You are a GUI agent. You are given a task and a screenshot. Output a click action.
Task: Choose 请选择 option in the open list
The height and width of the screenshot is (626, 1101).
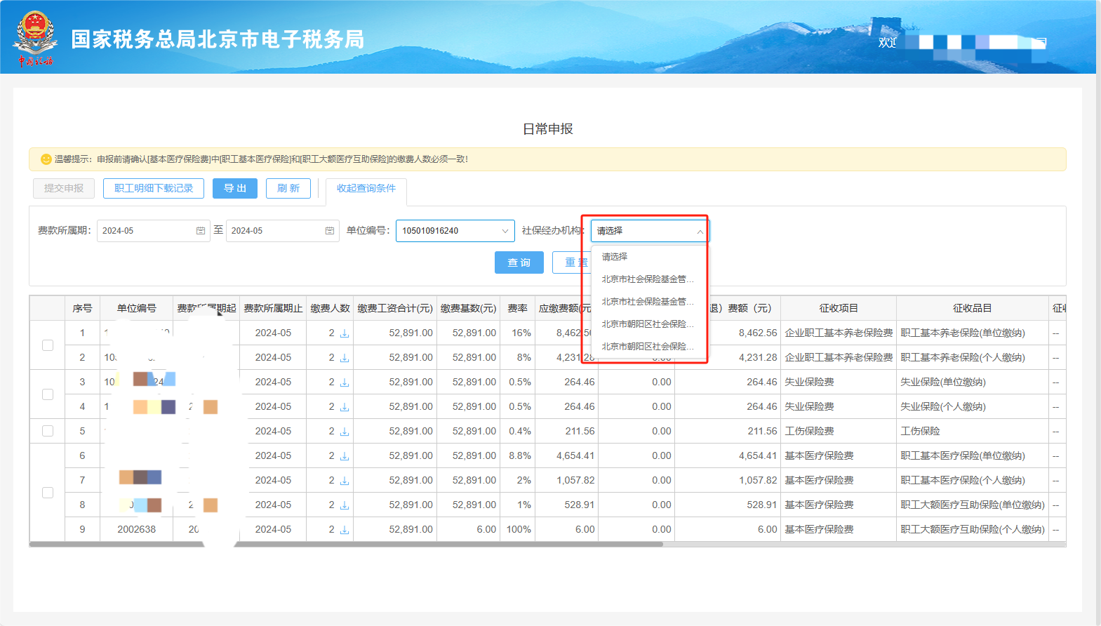point(649,257)
